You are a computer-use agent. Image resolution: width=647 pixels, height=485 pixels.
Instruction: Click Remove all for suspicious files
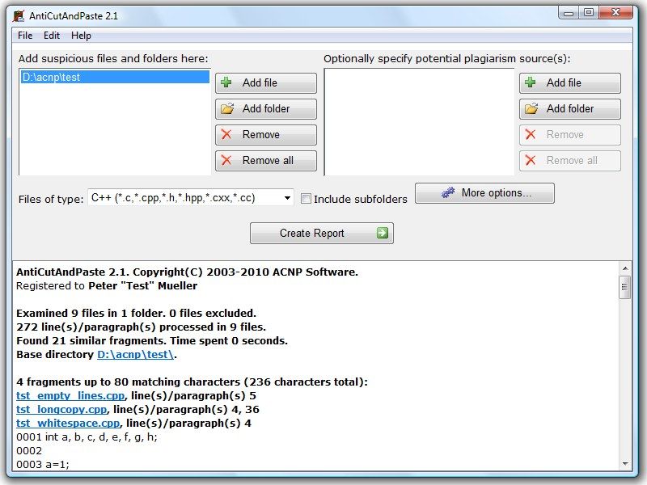click(x=266, y=160)
